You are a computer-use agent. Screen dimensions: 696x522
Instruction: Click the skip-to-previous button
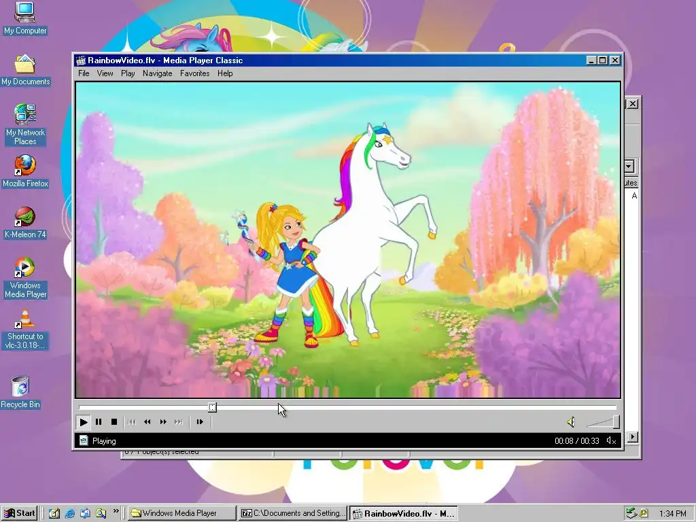(132, 422)
